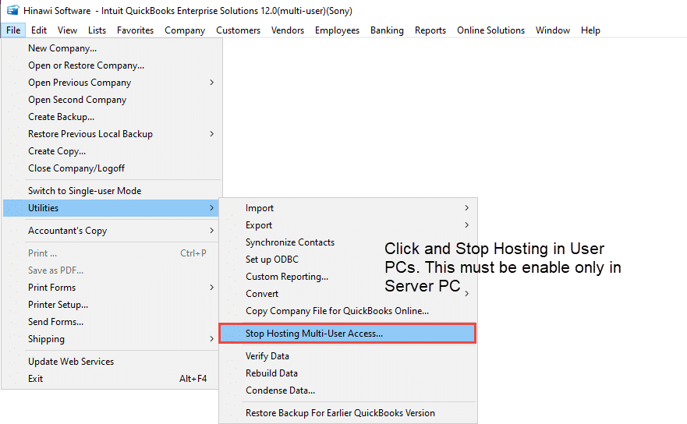Viewport: 687px width, 424px height.
Task: Click Exit in File menu
Action: click(112, 379)
